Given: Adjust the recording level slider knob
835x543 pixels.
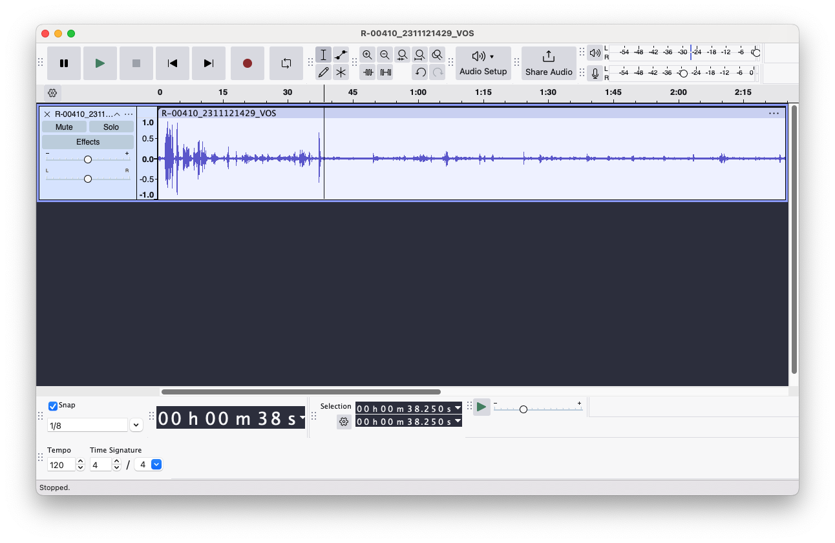Looking at the screenshot, I should click(683, 73).
